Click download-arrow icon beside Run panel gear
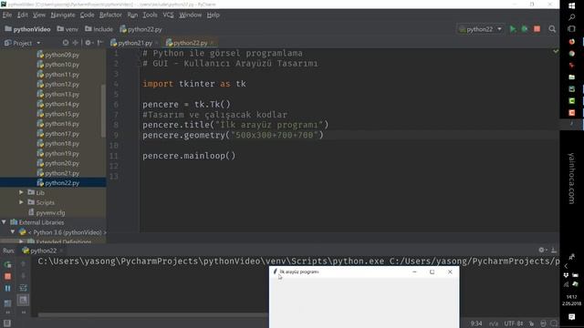 pyautogui.click(x=554, y=250)
